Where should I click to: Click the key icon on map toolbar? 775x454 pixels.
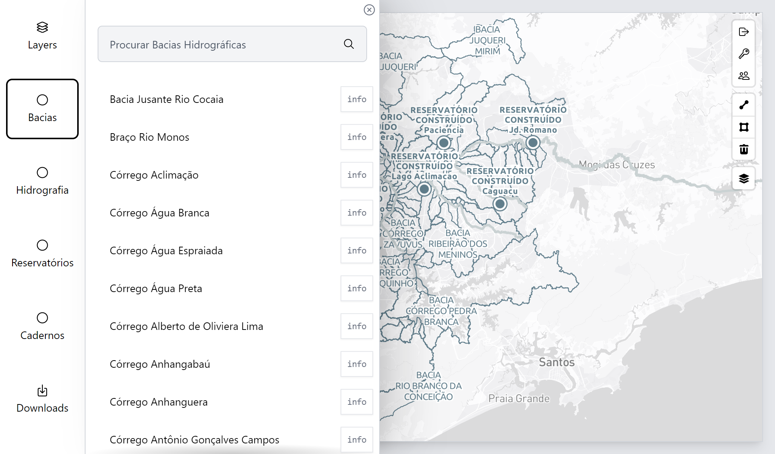[744, 54]
